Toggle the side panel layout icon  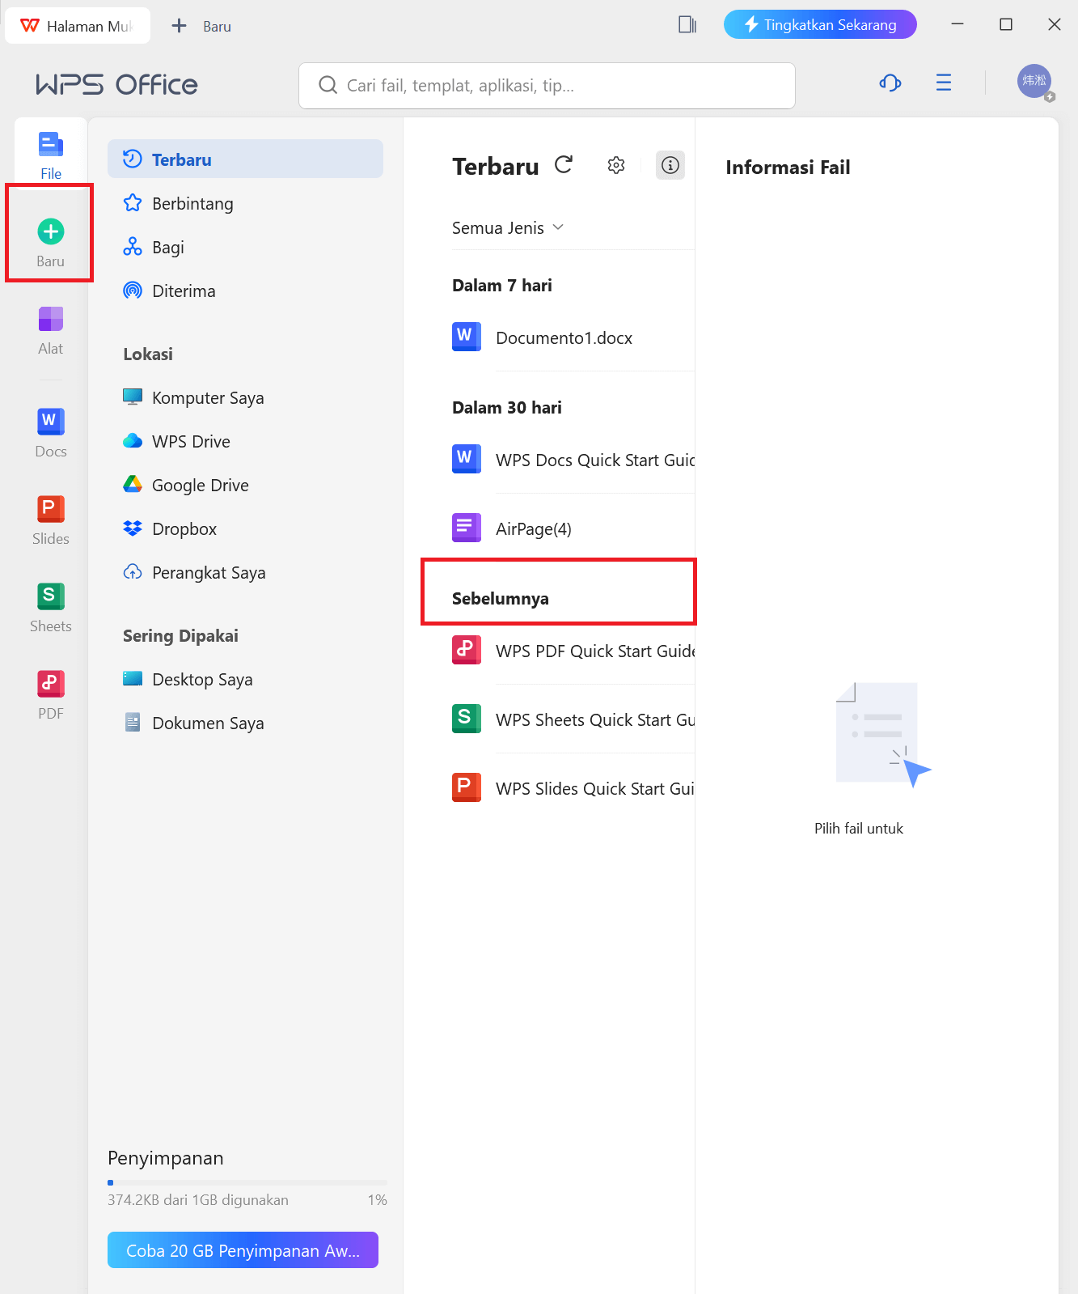pos(687,25)
